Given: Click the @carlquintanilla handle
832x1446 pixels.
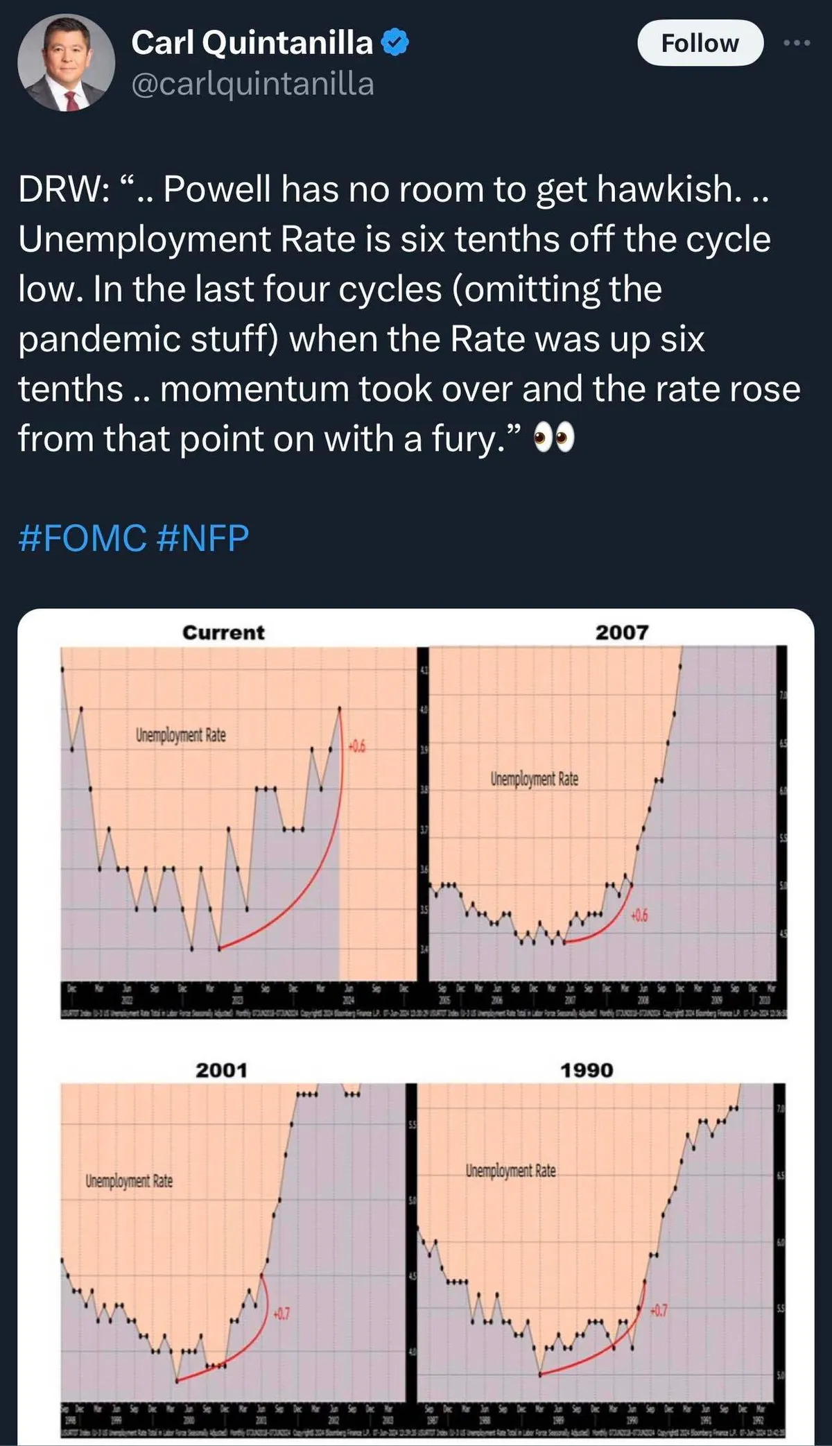Looking at the screenshot, I should (x=252, y=84).
